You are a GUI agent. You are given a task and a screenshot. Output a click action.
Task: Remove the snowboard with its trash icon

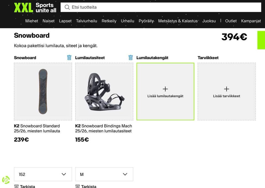(x=69, y=57)
